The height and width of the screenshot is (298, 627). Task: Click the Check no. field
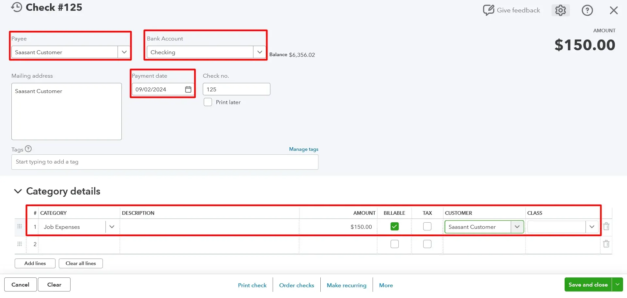pyautogui.click(x=236, y=89)
